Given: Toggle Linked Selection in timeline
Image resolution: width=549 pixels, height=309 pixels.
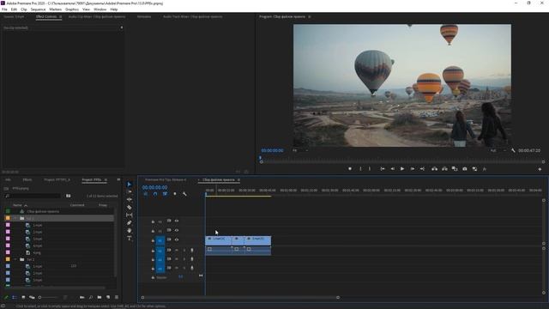Looking at the screenshot, I should (165, 194).
